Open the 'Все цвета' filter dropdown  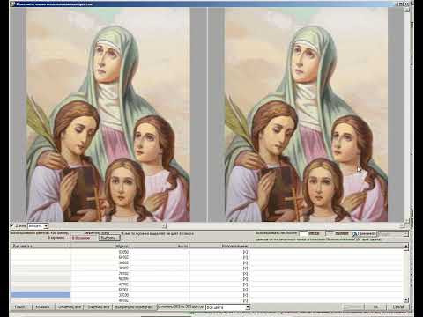pyautogui.click(x=227, y=307)
